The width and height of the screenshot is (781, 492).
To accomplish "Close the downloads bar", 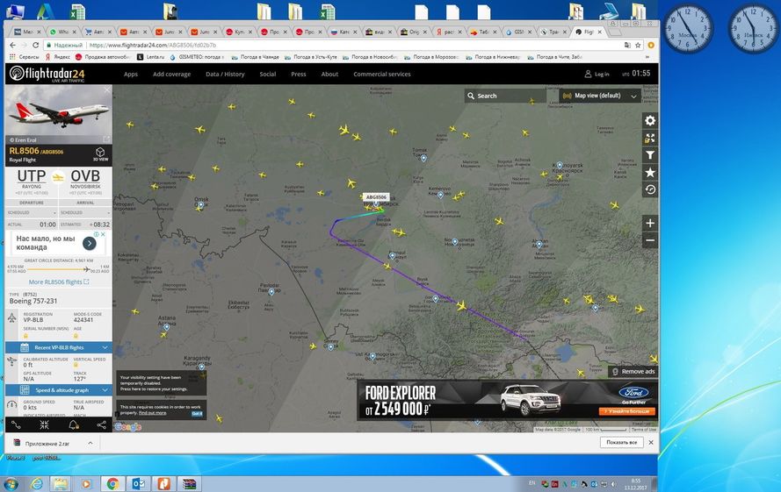I will tap(651, 442).
